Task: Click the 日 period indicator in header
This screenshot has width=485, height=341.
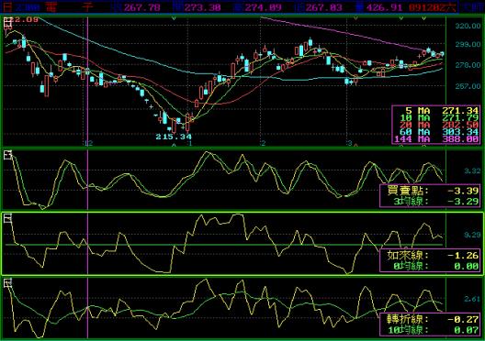Action: click(x=6, y=6)
